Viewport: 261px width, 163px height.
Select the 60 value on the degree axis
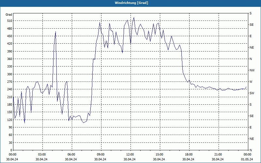[10, 135]
